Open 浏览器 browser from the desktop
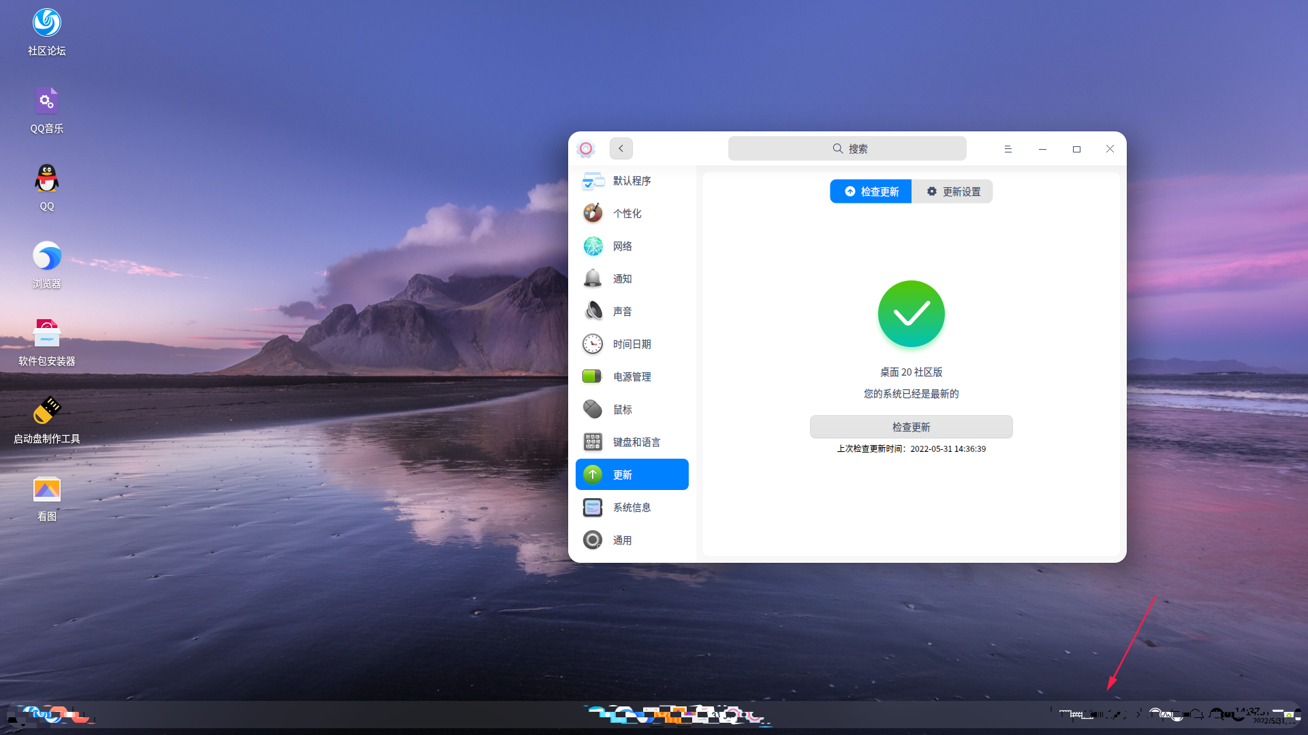Image resolution: width=1308 pixels, height=735 pixels. point(46,256)
